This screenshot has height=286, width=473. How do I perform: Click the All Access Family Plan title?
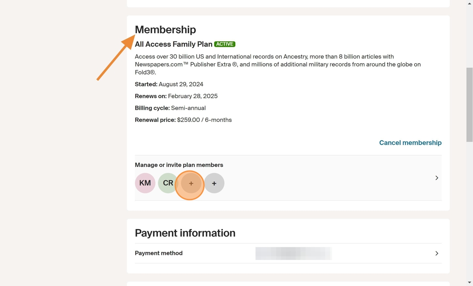[x=174, y=44]
